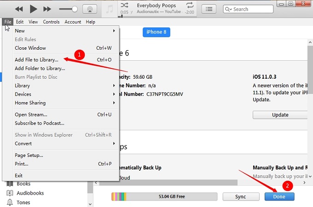Choose Exit from File menu
Image resolution: width=313 pixels, height=207 pixels.
click(65, 176)
